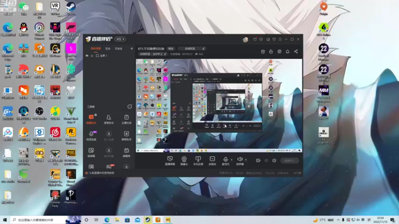Image resolution: width=399 pixels, height=224 pixels.
Task: Open the microphone tool tagged with purple badge
Action: tap(91, 135)
